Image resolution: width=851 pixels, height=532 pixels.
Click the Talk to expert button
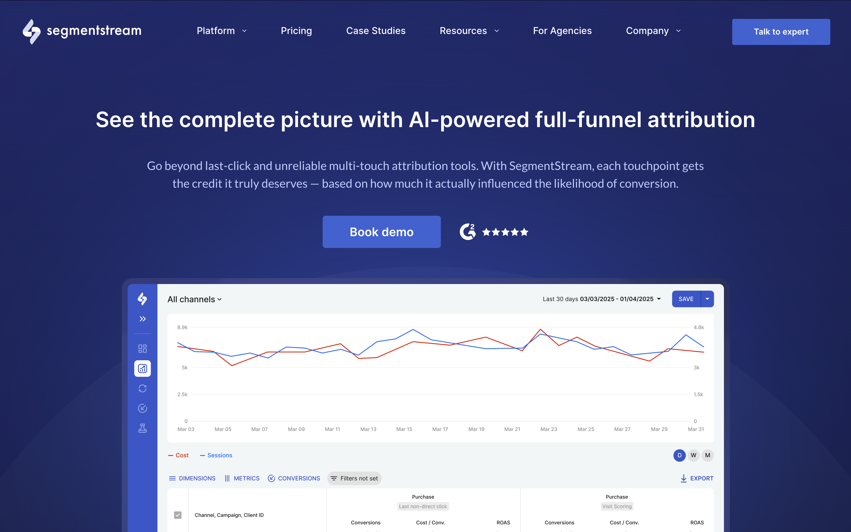coord(781,32)
